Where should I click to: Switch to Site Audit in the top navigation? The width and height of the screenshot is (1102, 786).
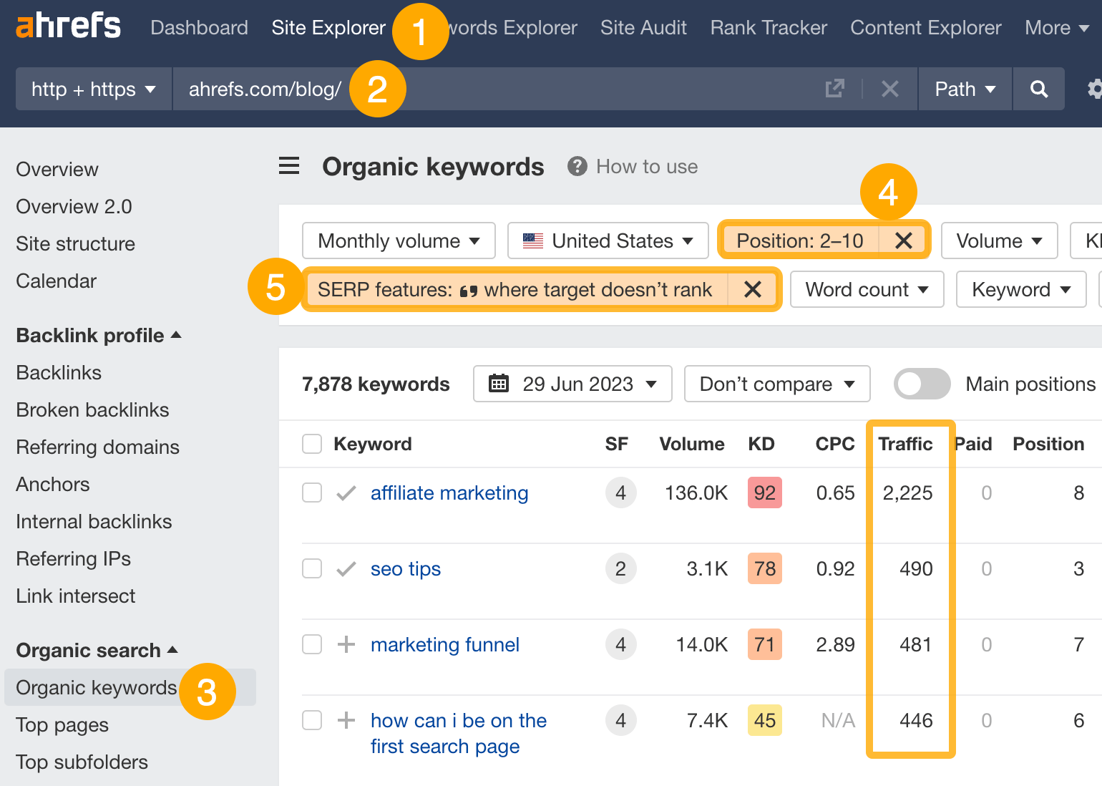click(643, 27)
